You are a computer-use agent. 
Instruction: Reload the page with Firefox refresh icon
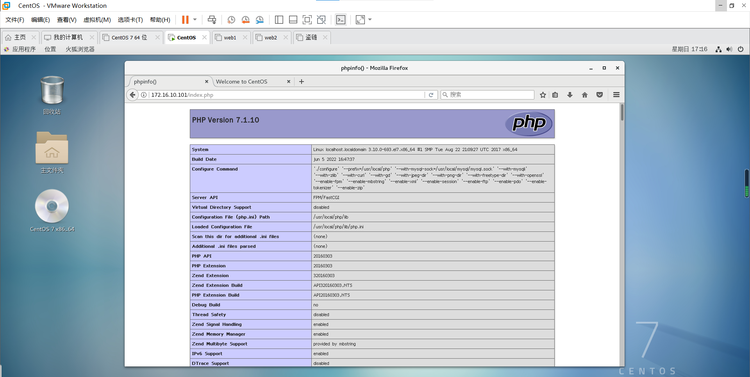(431, 95)
